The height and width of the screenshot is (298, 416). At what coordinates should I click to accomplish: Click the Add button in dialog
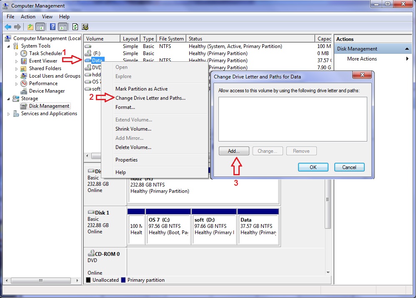click(x=234, y=151)
